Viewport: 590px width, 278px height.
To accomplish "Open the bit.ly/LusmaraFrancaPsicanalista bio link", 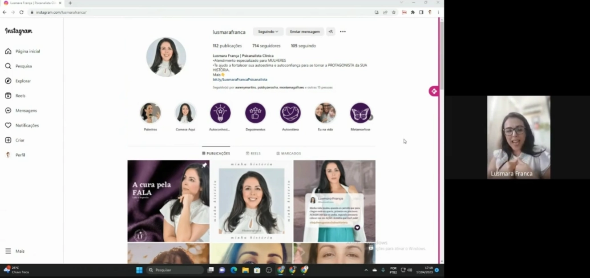I will click(x=240, y=79).
